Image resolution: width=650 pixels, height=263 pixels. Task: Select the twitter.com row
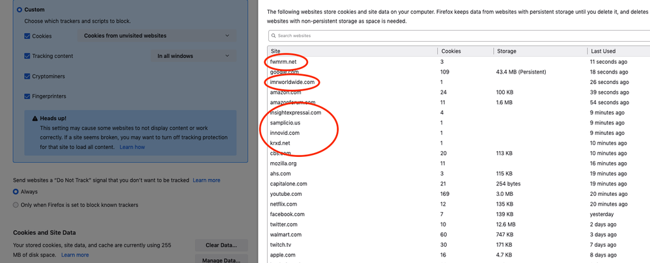[459, 225]
